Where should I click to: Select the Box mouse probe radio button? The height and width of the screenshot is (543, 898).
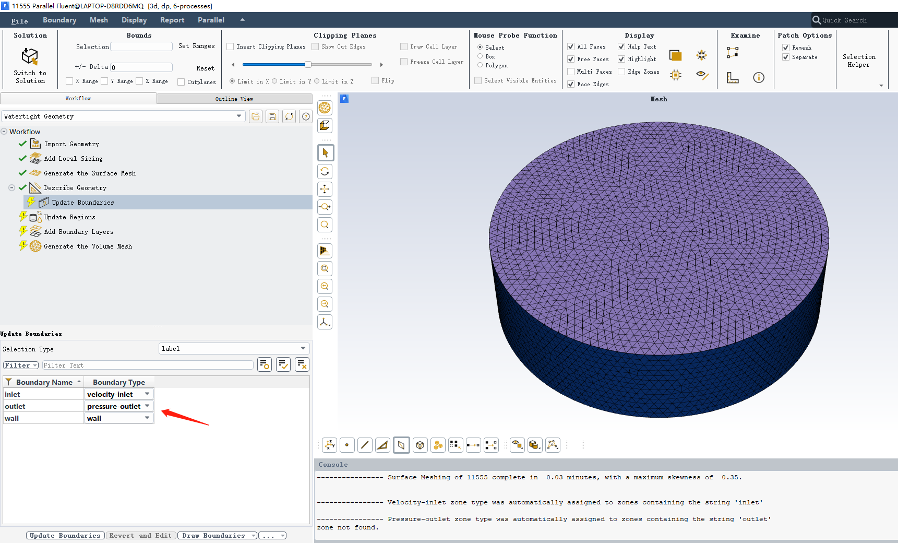point(480,56)
